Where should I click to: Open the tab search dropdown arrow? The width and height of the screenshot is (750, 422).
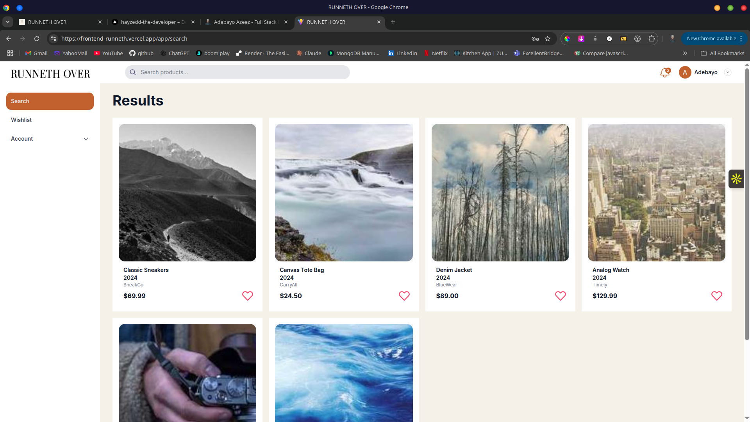pyautogui.click(x=7, y=22)
